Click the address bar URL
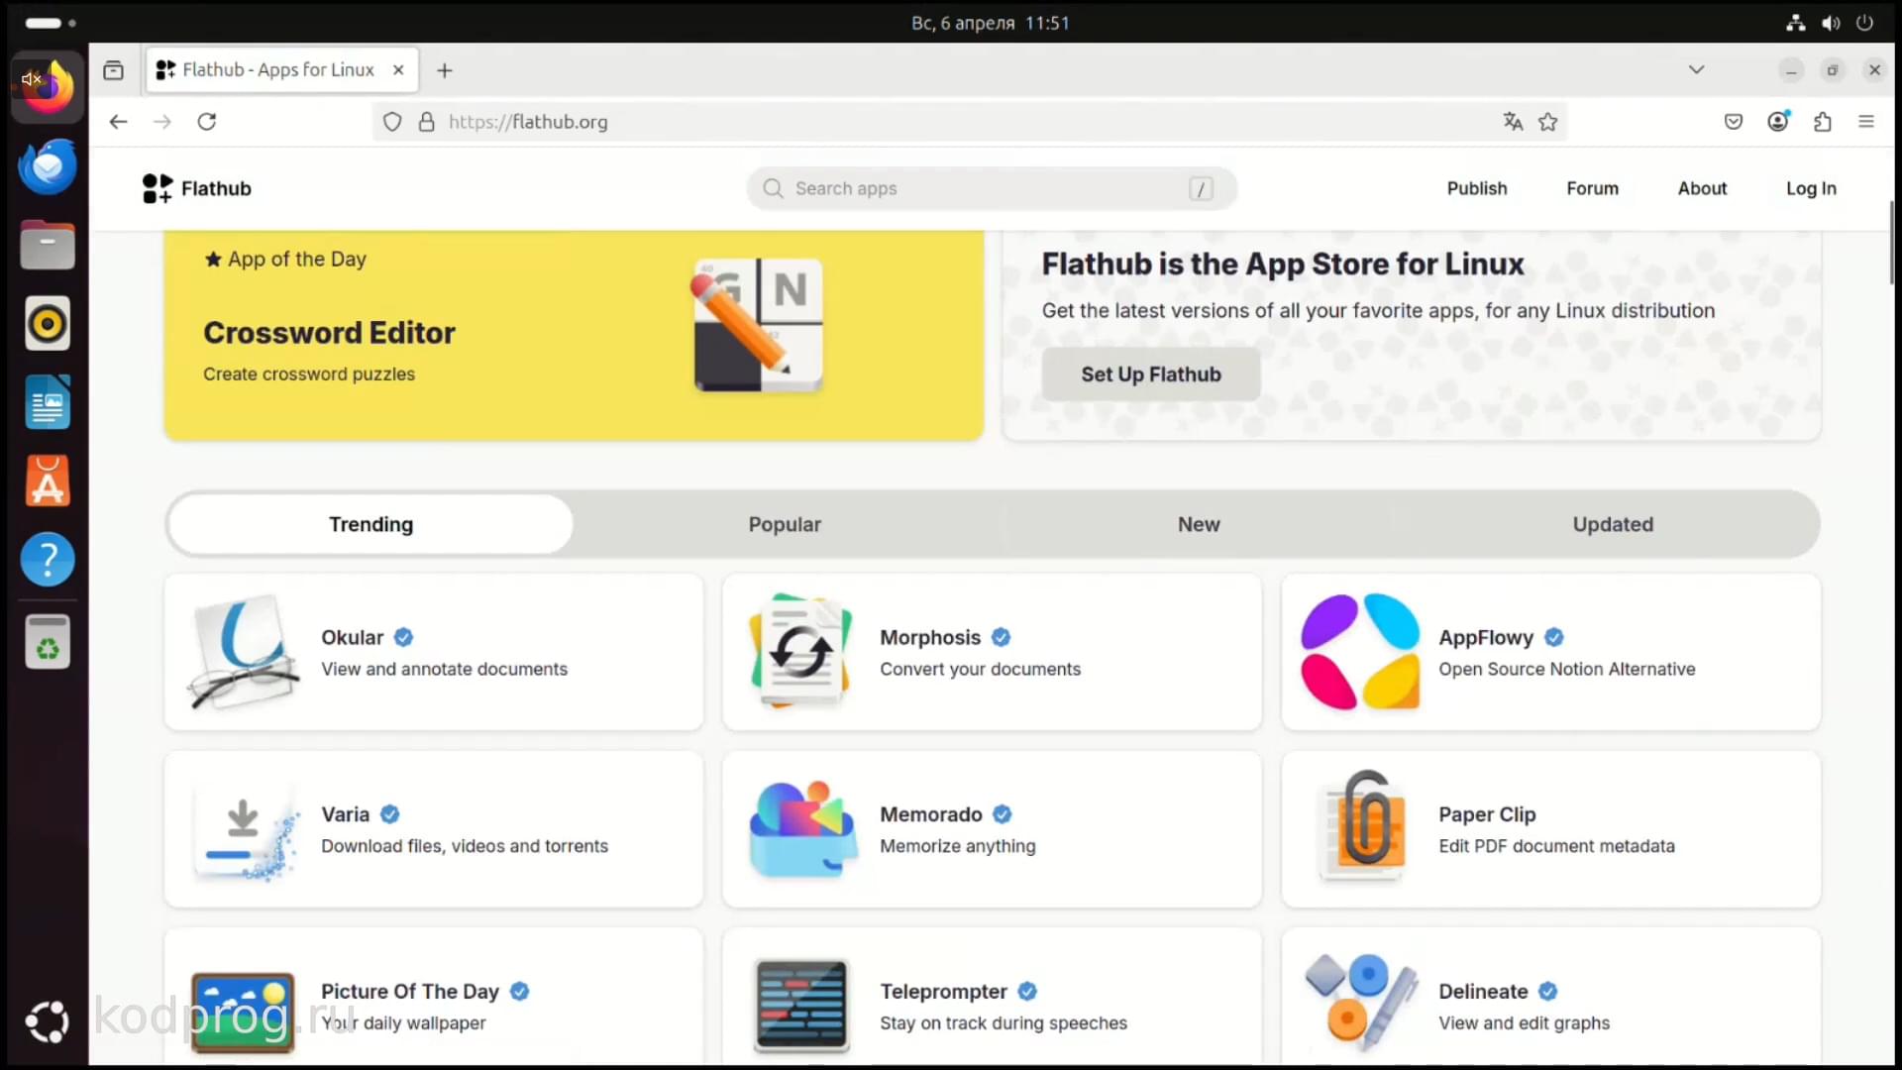The image size is (1902, 1070). tap(528, 122)
